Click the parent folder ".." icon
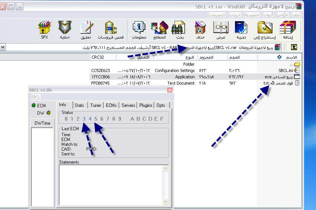This screenshot has width=316, height=210. [x=297, y=64]
